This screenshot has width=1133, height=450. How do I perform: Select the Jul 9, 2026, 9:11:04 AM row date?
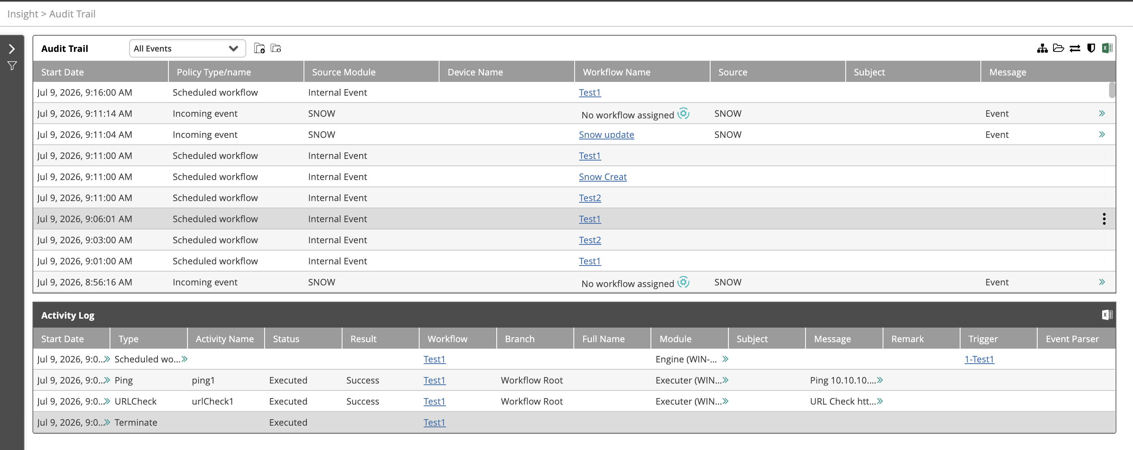[84, 135]
